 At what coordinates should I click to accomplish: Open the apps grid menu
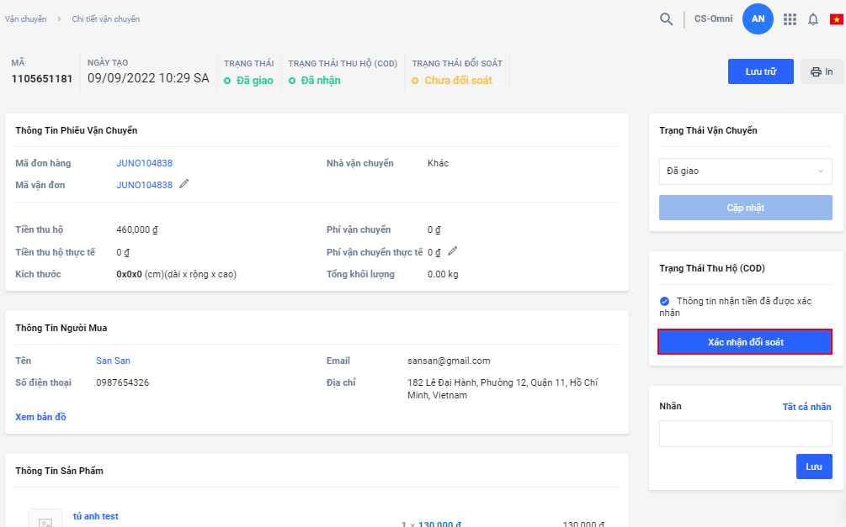click(790, 19)
